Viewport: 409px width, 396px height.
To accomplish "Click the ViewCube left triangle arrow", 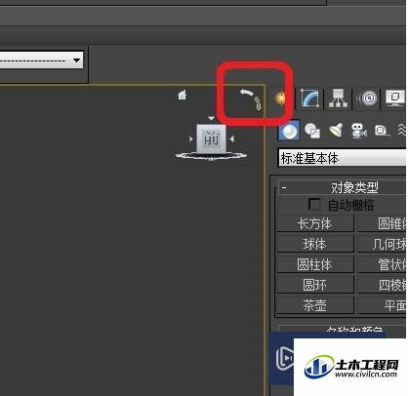I will [191, 139].
